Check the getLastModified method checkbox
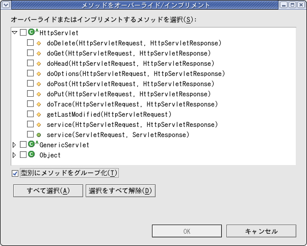Screen dimensions: 307x246 point(31,114)
